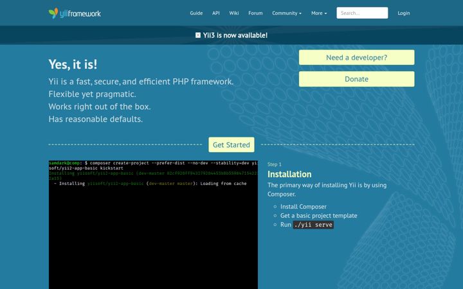
Task: Click the icon beside 'Yii3 is now available!'
Action: tap(198, 35)
